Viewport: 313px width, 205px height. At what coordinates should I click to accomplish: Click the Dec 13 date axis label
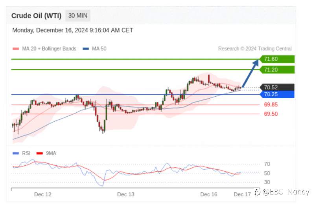(126, 194)
